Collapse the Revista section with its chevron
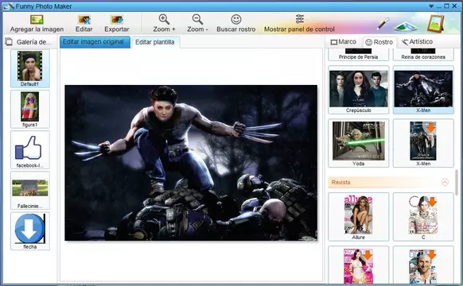463x286 pixels. point(445,182)
